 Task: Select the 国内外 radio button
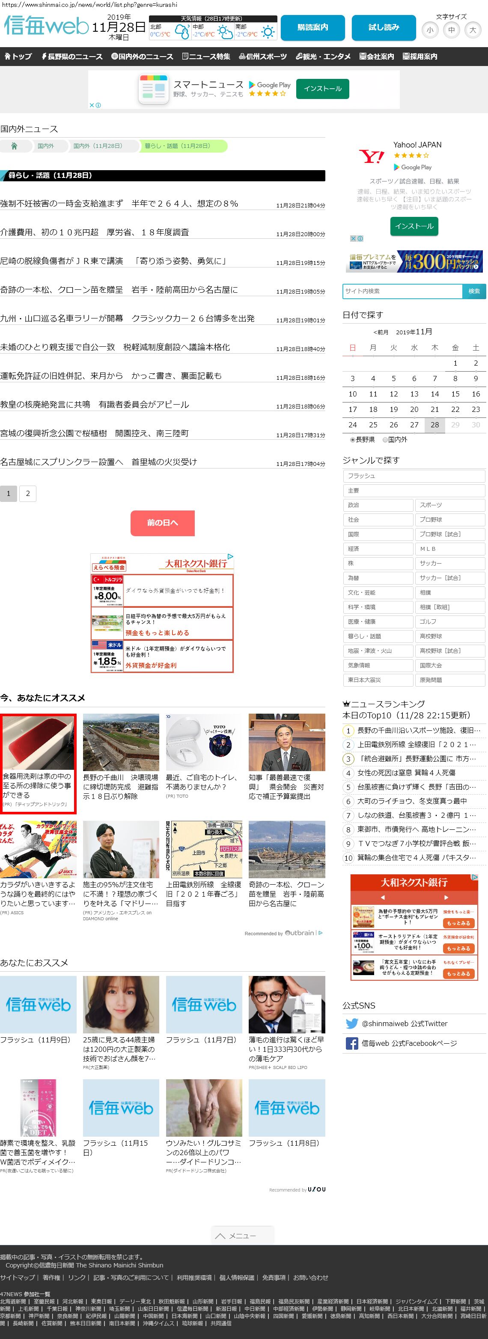[385, 439]
